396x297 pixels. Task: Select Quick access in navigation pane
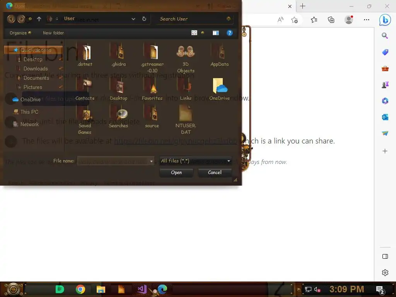tap(33, 50)
